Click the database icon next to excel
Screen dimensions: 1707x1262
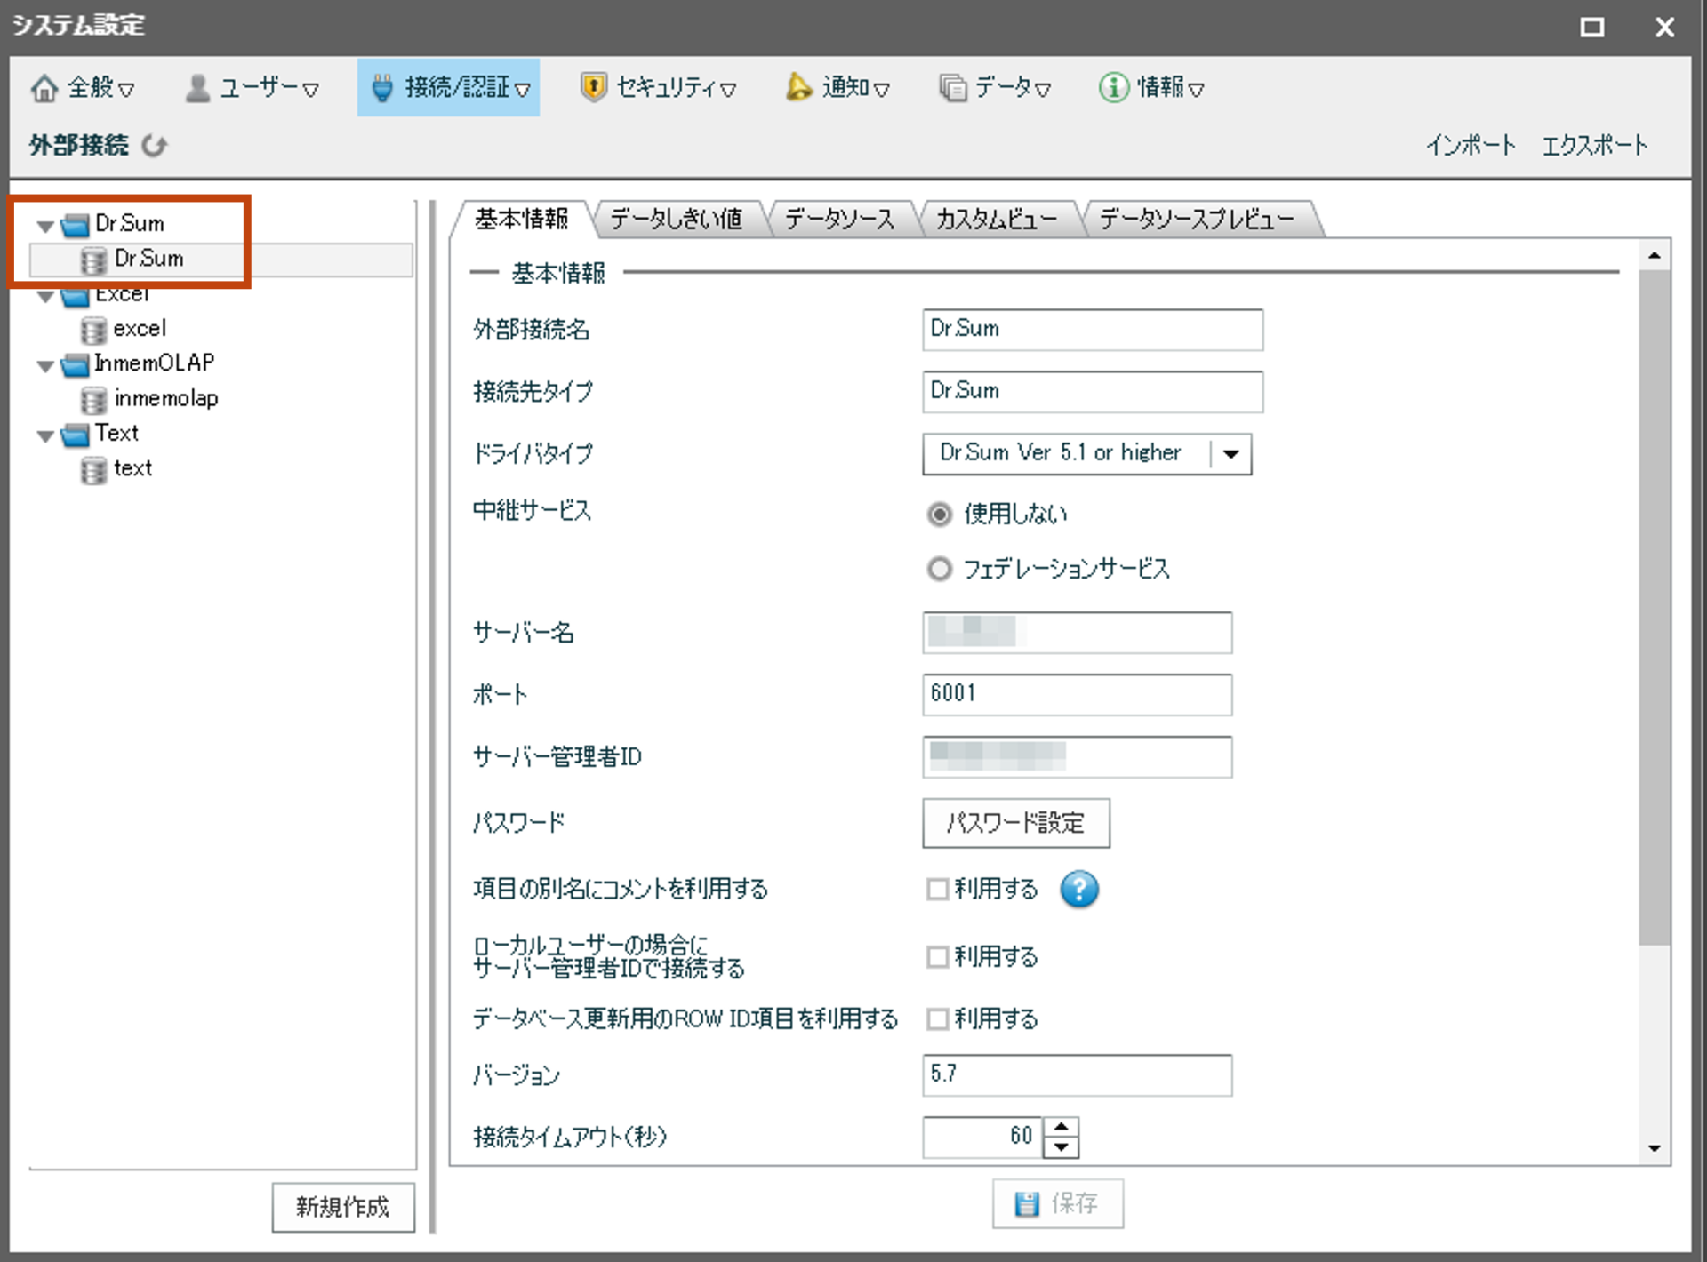coord(93,330)
